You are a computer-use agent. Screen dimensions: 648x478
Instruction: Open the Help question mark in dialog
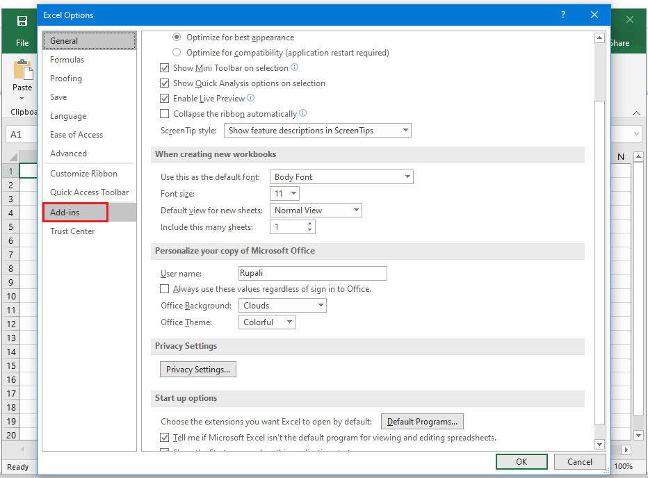[563, 15]
